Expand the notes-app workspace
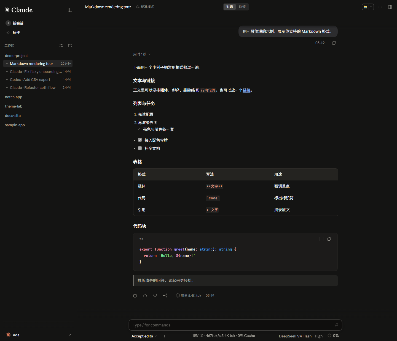Screen dimensions: 397x341 (14, 97)
